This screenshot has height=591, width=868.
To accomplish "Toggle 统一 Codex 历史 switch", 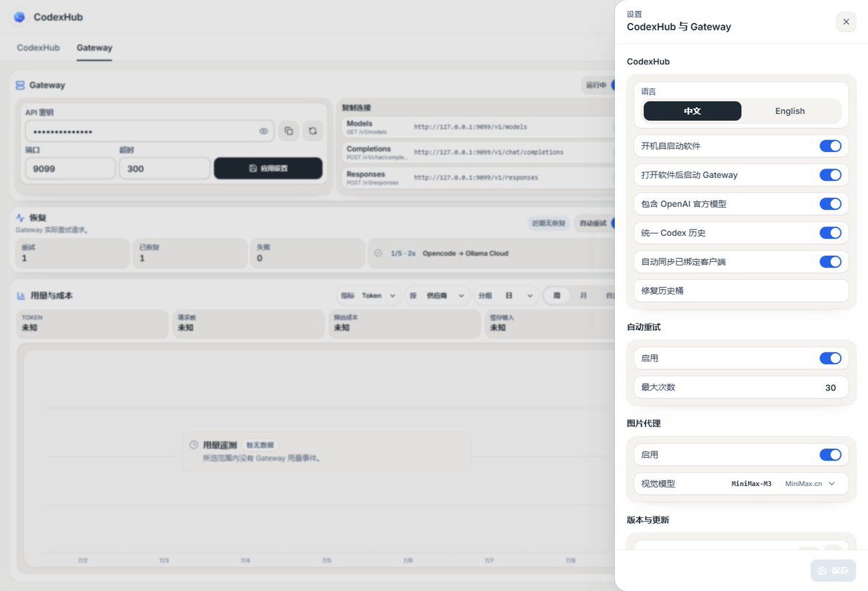I will [830, 233].
